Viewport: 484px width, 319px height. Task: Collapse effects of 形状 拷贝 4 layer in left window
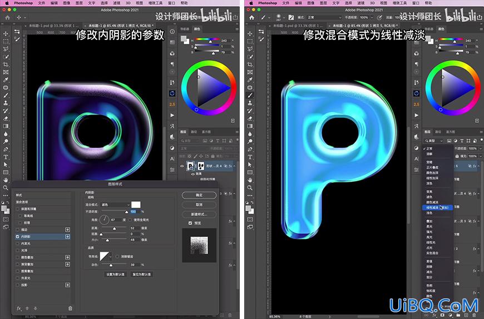point(234,166)
